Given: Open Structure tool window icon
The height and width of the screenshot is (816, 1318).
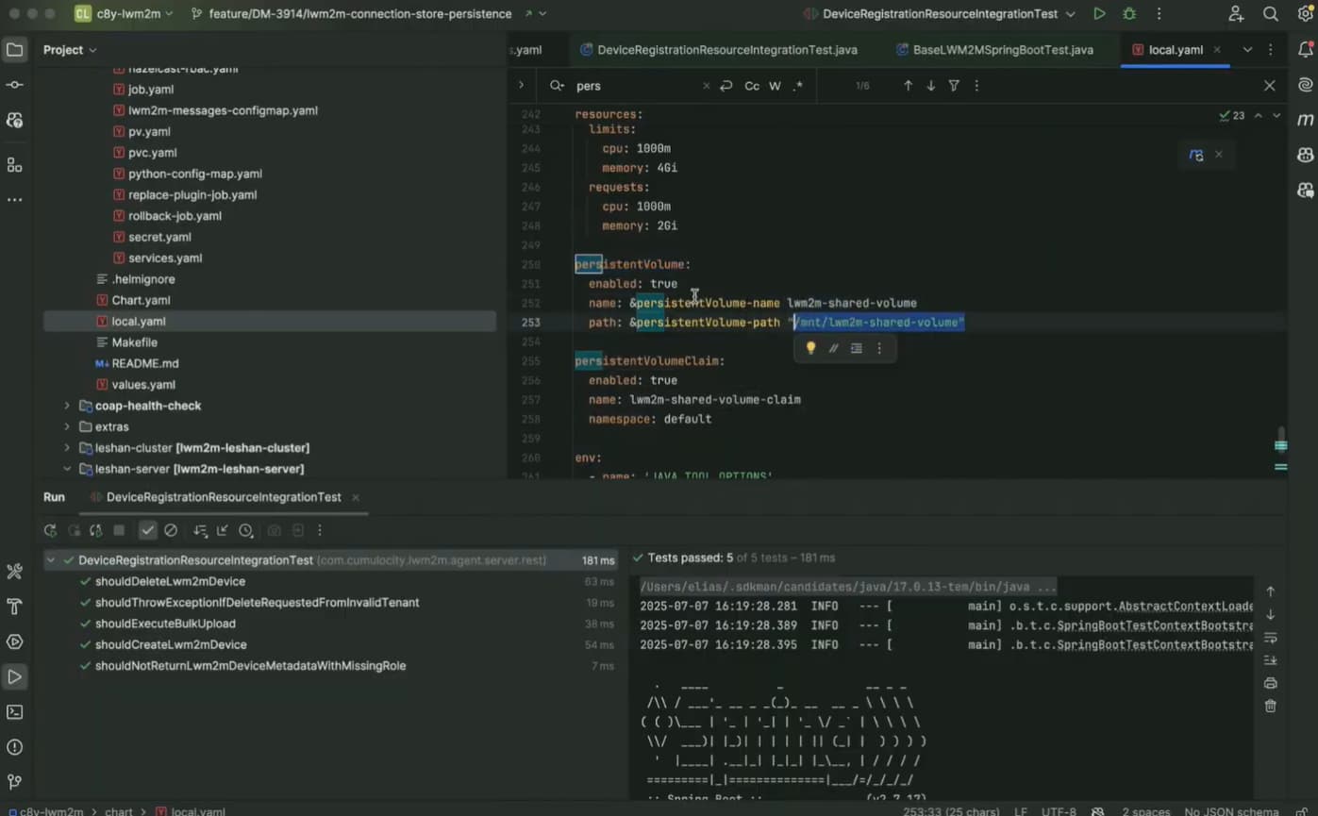Looking at the screenshot, I should pos(14,165).
